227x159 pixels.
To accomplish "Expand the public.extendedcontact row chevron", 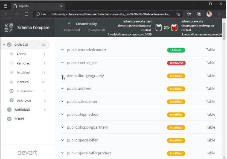I will coord(62,50).
